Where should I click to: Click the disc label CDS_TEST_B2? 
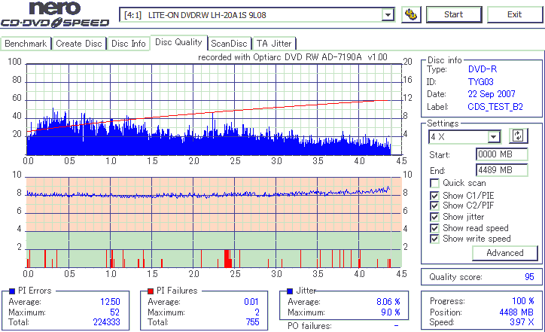tap(495, 107)
